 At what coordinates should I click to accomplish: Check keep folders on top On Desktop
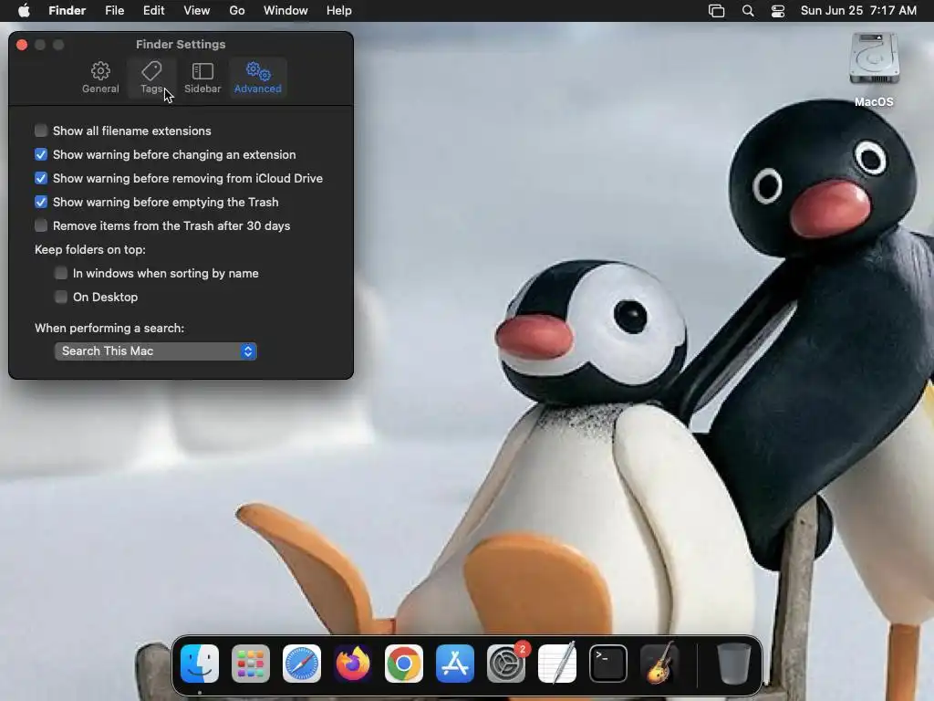tap(61, 297)
